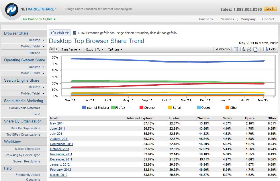Click the Help text link in toolbar
The height and width of the screenshot is (181, 280).
pos(272,49)
